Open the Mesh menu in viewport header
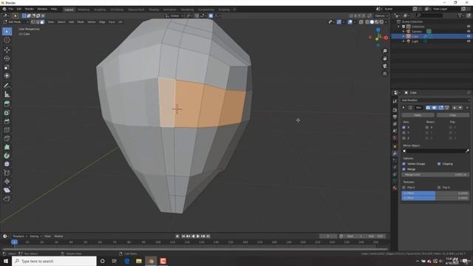This screenshot has height=266, width=473. pyautogui.click(x=81, y=22)
